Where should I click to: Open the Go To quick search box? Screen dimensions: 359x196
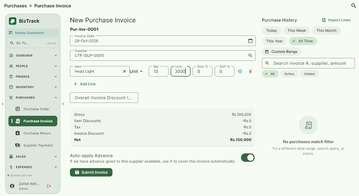click(x=33, y=43)
